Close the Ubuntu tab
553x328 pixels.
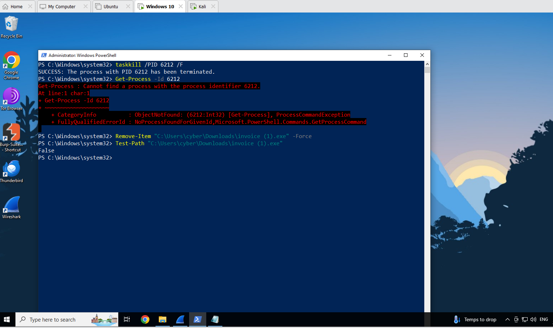(x=128, y=6)
